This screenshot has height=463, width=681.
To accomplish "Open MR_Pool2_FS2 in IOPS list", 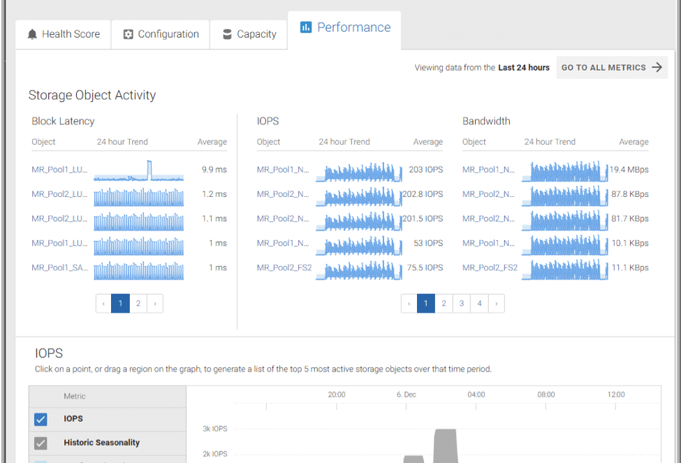I will (x=284, y=267).
